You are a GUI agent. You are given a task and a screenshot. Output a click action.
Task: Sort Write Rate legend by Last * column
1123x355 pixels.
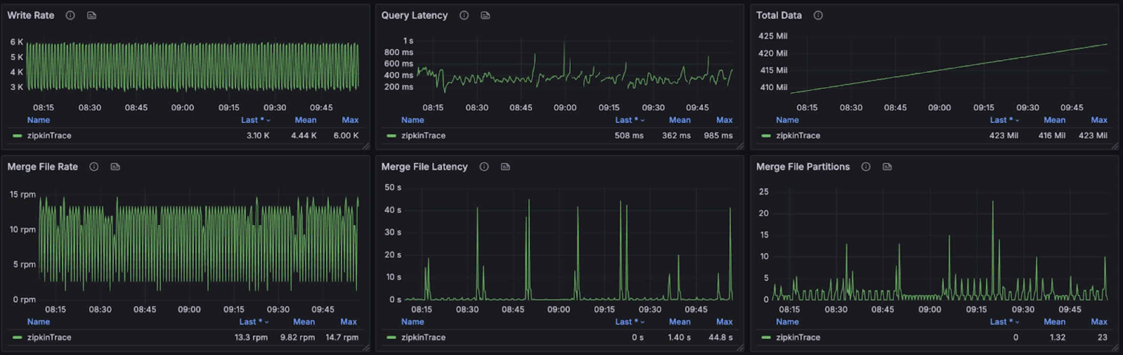point(255,120)
